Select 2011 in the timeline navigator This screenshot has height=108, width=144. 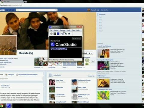(x=100, y=22)
